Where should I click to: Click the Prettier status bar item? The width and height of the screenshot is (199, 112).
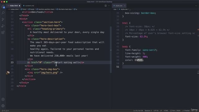186,111
